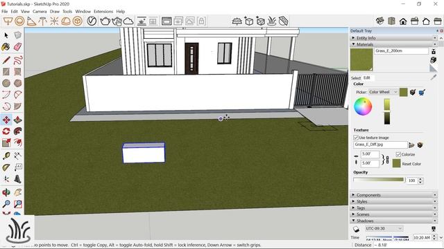
Task: Open the Picker Color Wheel dropdown
Action: click(384, 92)
